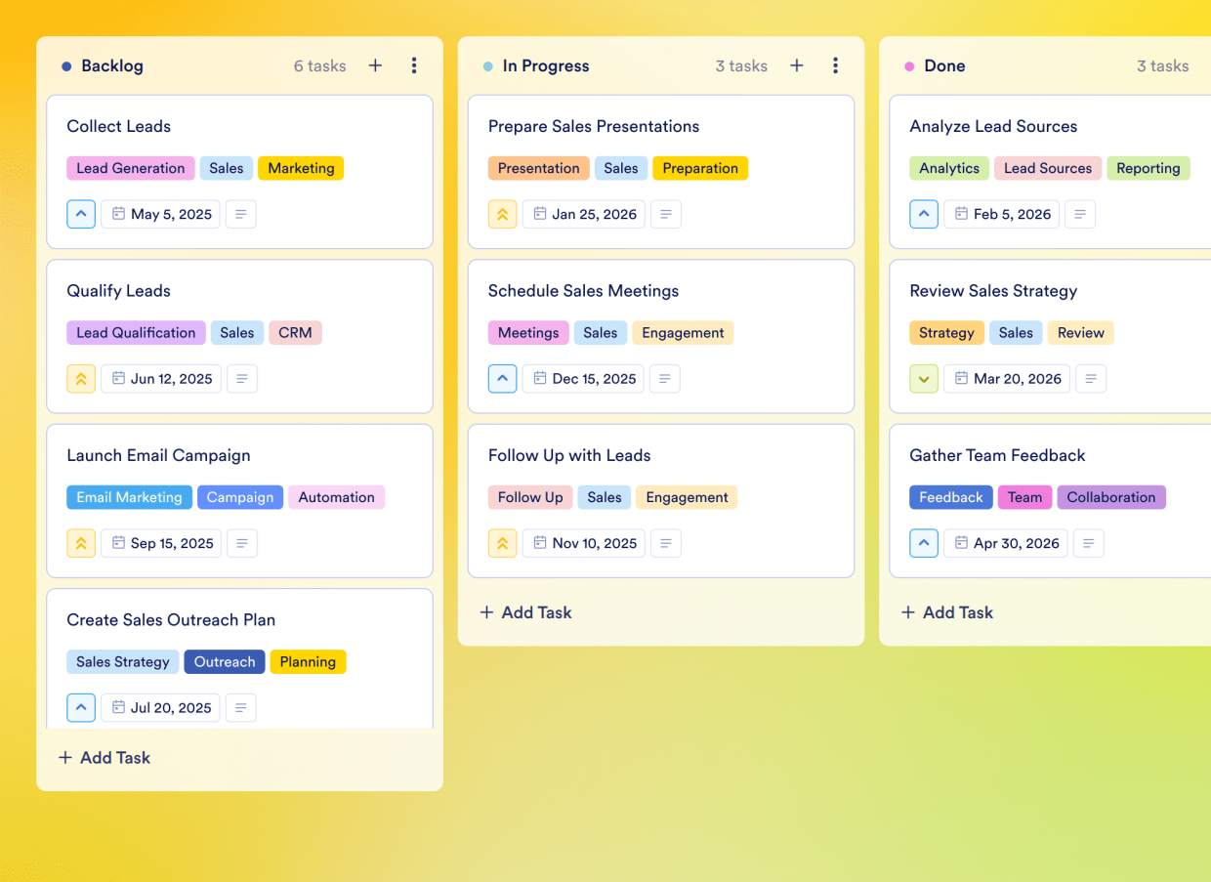Toggle the priority chevron on Schedule Sales Meetings
The height and width of the screenshot is (882, 1211).
[502, 378]
